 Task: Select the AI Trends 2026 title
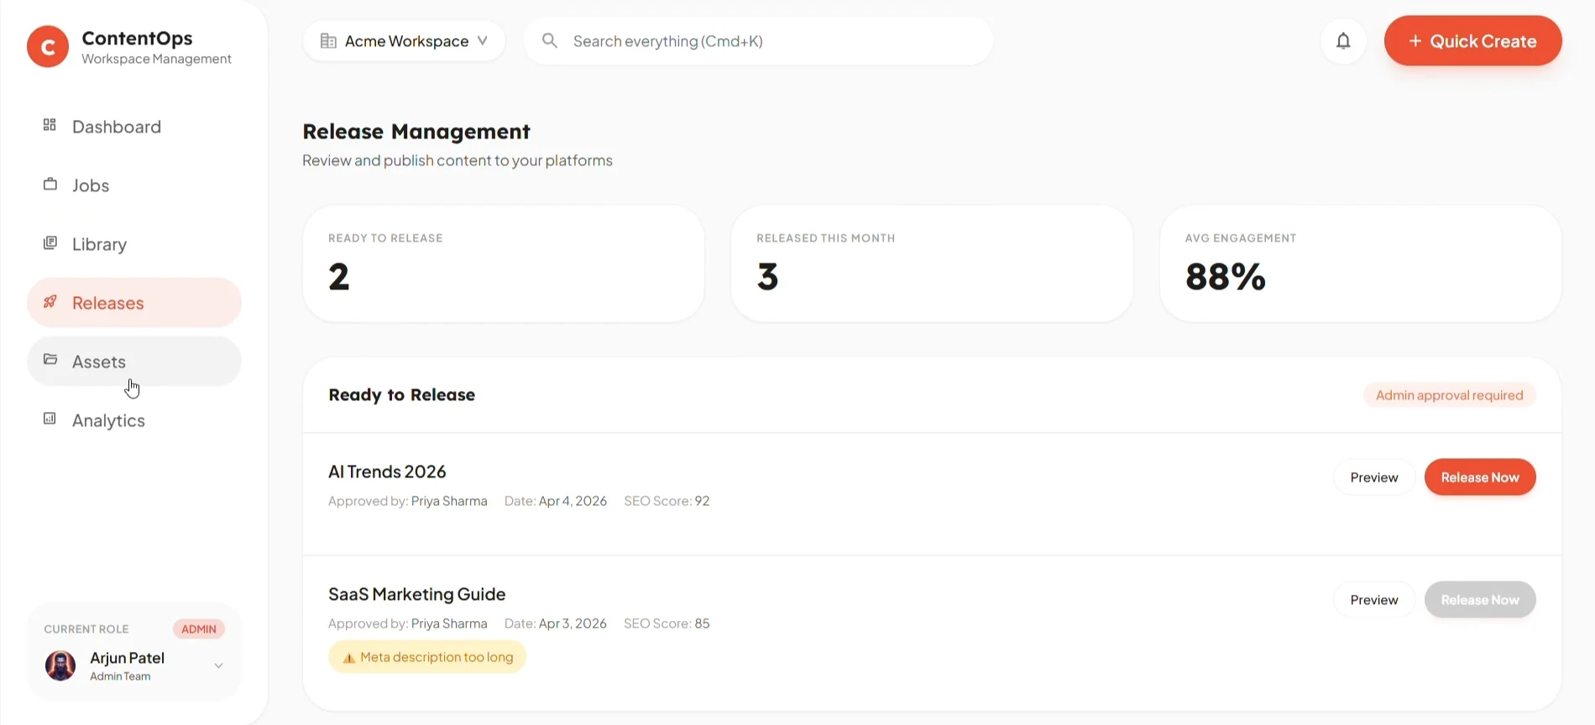387,472
